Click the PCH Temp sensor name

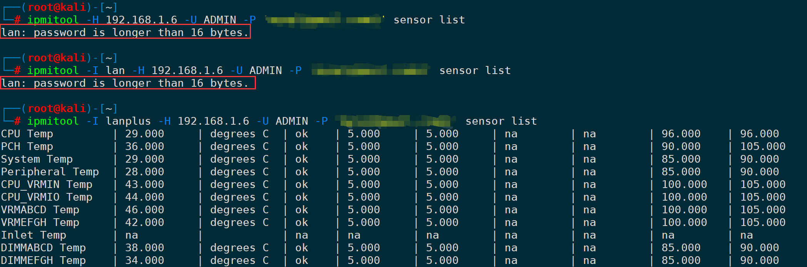click(x=27, y=147)
